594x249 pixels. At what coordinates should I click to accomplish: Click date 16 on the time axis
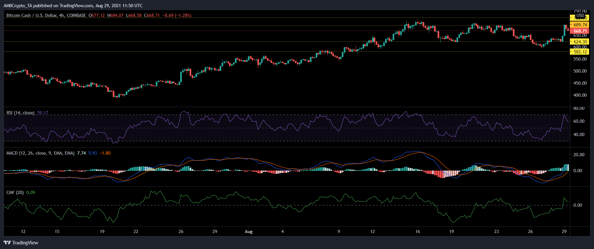[x=418, y=232]
